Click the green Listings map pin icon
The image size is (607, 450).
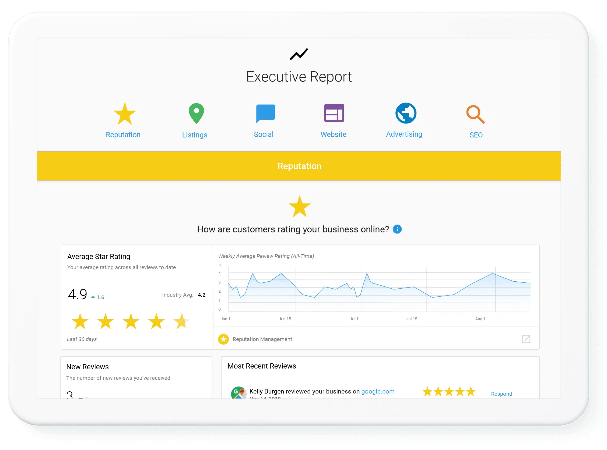196,114
